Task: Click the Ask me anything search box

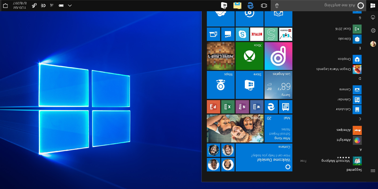Action: [x=318, y=6]
